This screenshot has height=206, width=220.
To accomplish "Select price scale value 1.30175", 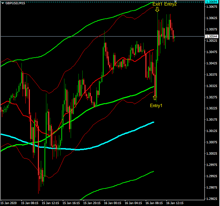I will 212,120.
